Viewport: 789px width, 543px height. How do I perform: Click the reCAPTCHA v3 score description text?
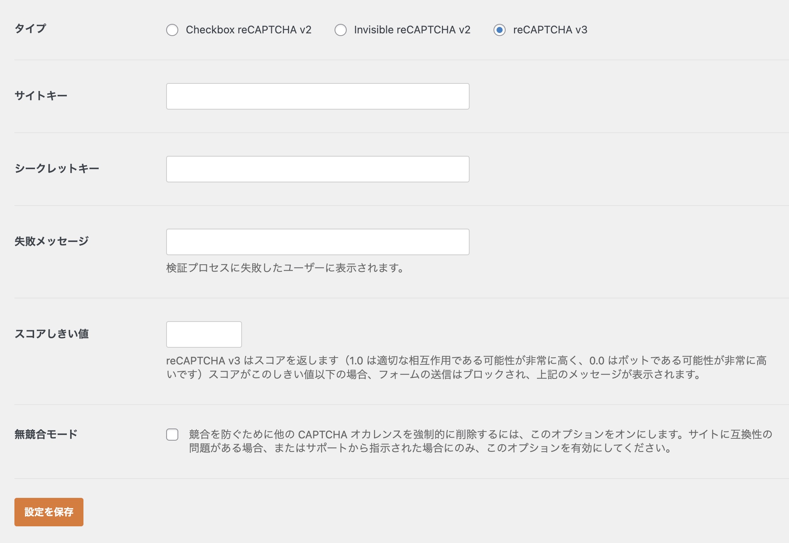tap(467, 367)
